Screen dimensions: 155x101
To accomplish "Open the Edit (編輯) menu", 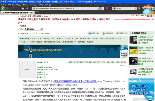I will click(11, 5).
